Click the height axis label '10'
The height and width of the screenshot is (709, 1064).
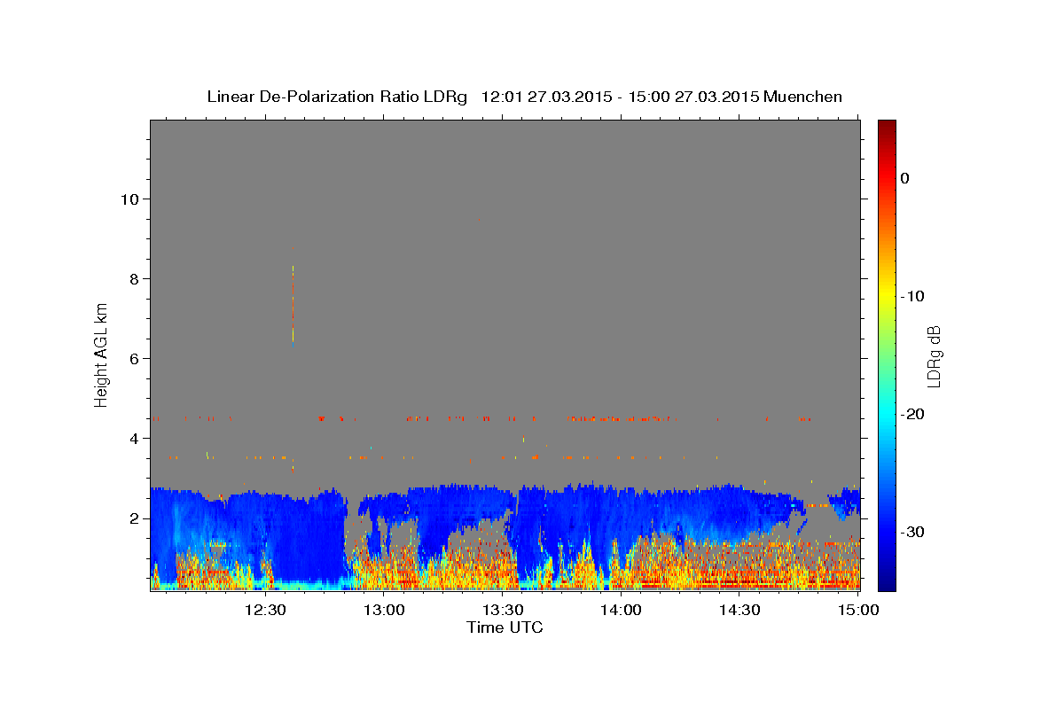(129, 199)
